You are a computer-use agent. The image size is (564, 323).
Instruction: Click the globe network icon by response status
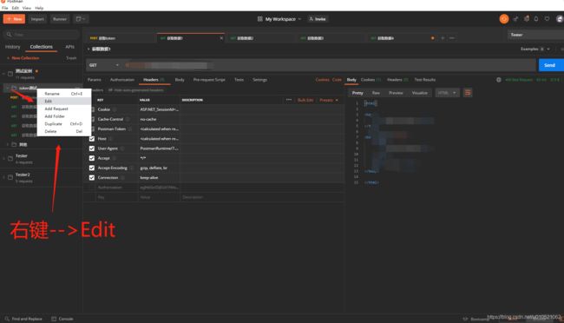click(x=499, y=80)
